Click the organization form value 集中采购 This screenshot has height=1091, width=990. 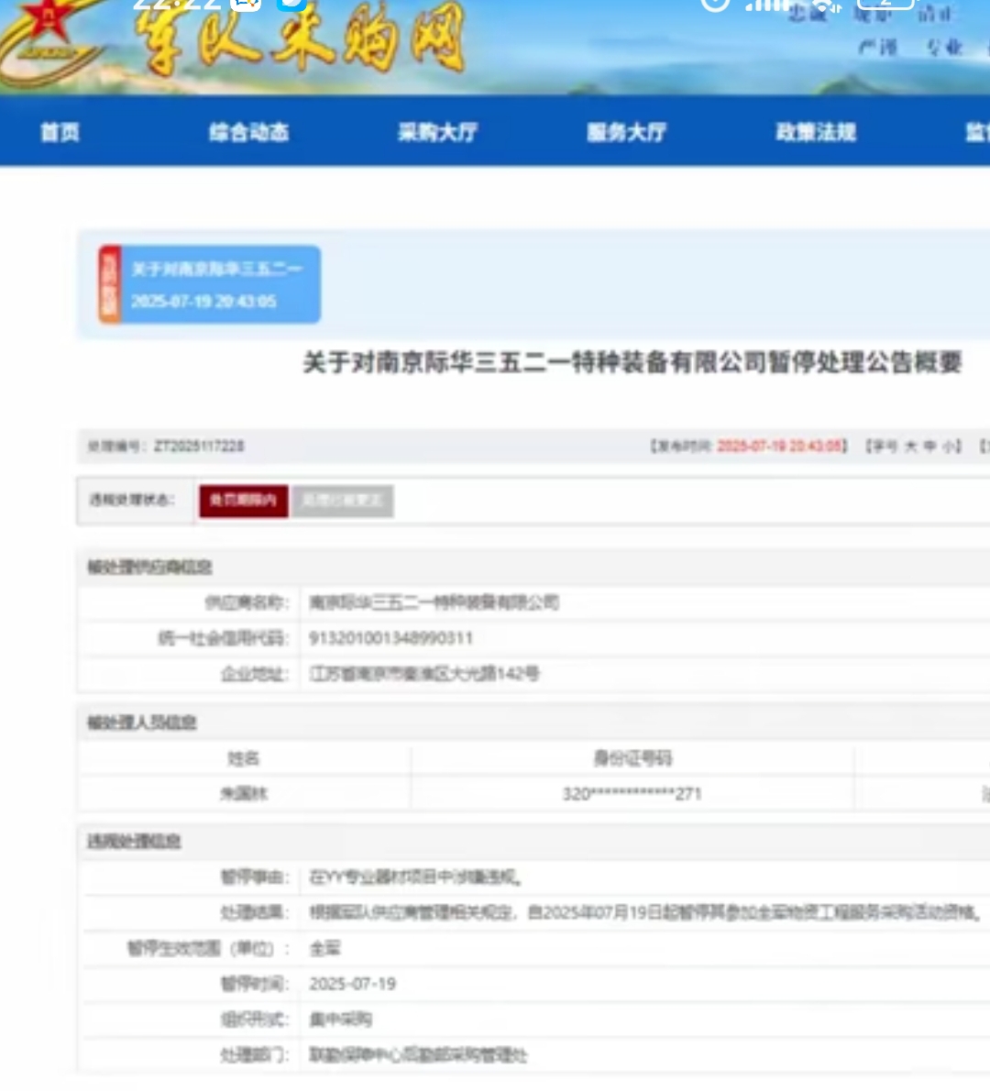click(341, 1020)
